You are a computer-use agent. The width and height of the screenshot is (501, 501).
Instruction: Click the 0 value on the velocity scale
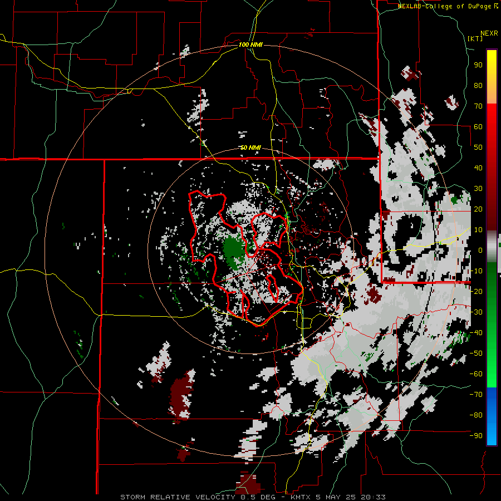[x=480, y=250]
